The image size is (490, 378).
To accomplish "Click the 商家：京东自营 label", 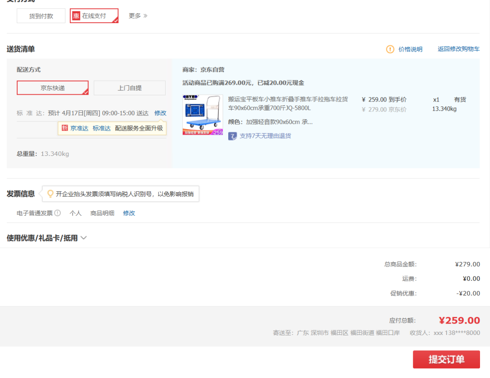I will (203, 70).
